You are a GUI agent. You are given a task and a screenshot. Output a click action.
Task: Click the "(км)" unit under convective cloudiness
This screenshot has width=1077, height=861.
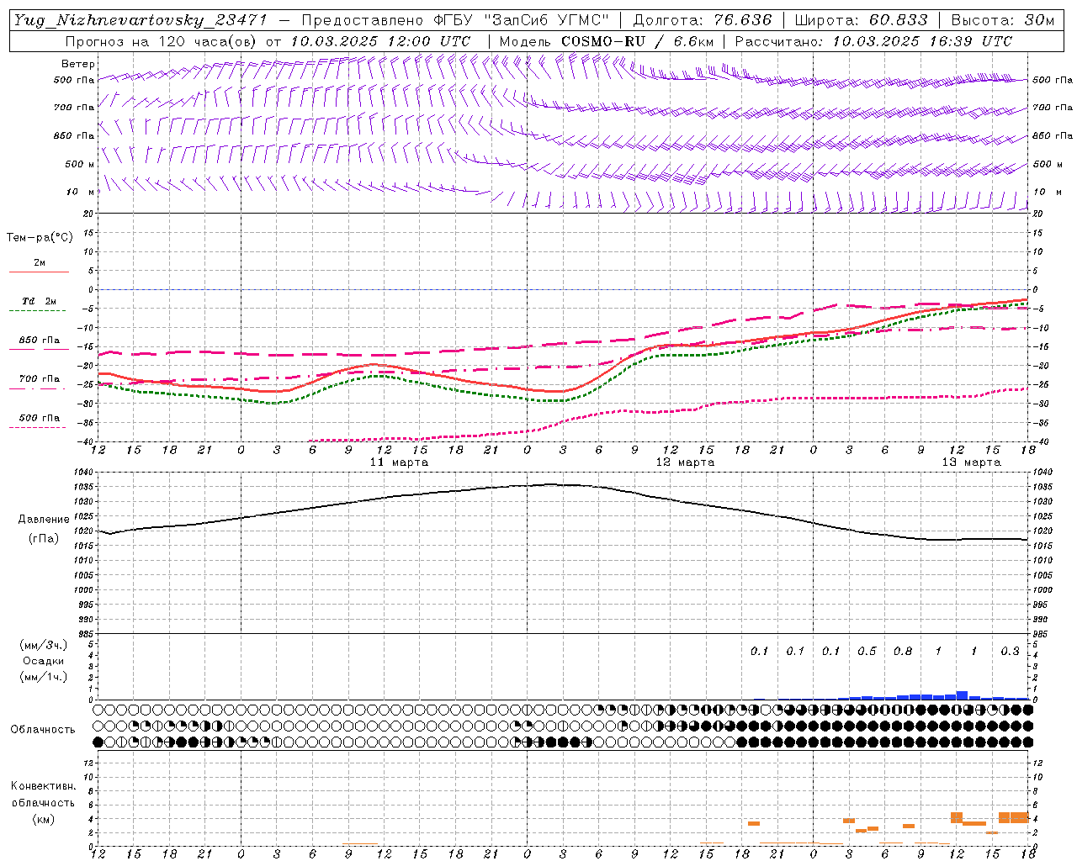(43, 819)
